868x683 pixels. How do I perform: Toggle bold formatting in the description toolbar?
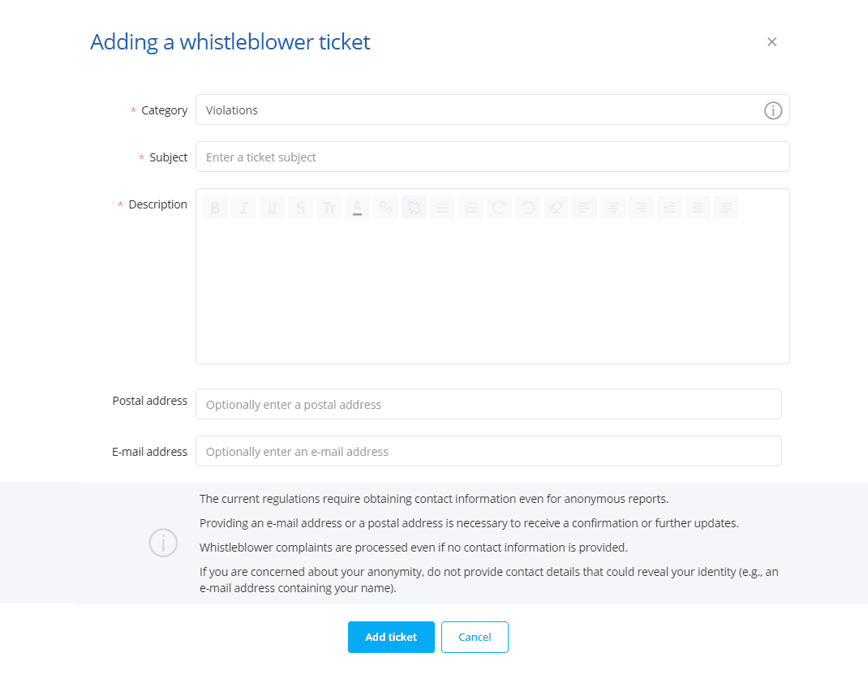pos(215,208)
